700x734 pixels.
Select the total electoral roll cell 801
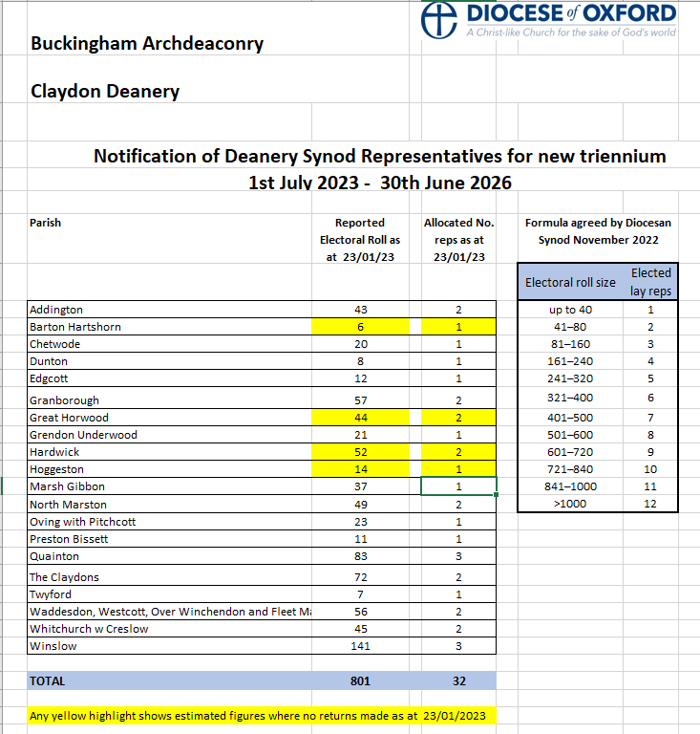pyautogui.click(x=360, y=681)
